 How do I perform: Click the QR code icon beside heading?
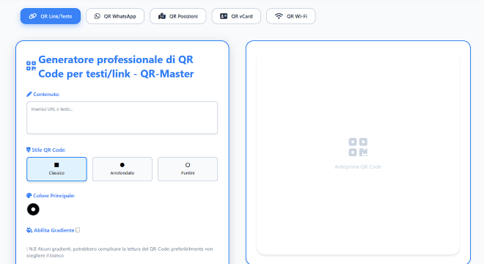coord(32,66)
